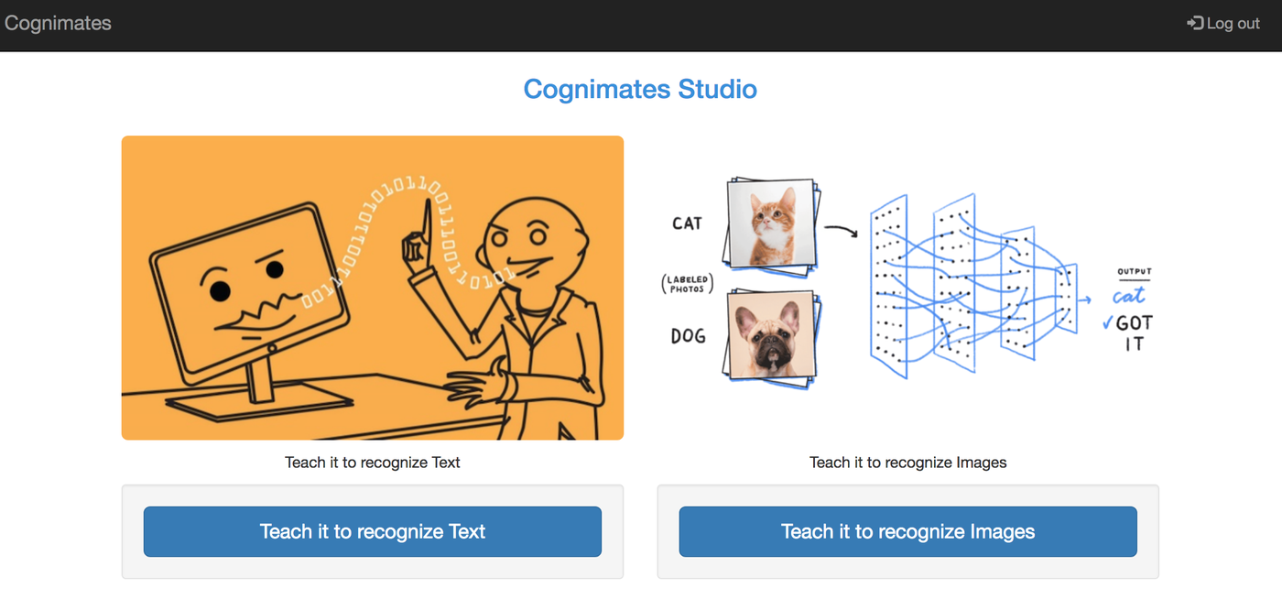Viewport: 1282px width, 610px height.
Task: Click the orange cat photo
Action: click(x=771, y=224)
